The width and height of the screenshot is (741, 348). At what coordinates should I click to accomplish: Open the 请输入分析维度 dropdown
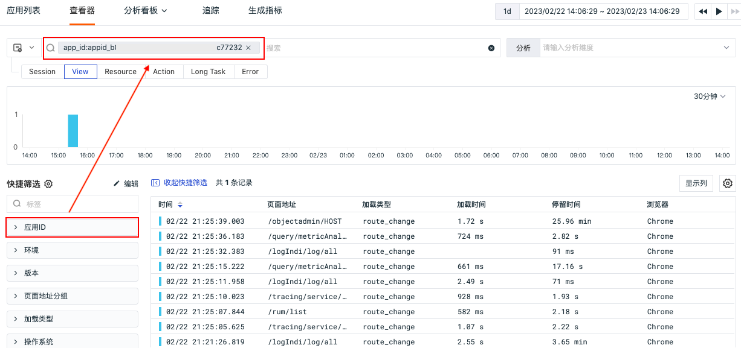click(637, 48)
